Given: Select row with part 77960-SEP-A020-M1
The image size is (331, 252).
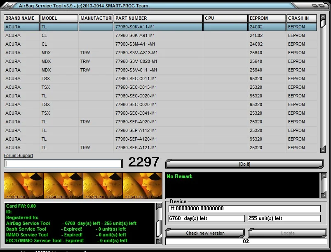Looking at the screenshot, I should 160,122.
